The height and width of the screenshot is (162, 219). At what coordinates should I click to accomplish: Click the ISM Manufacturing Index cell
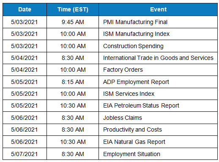(x=158, y=34)
